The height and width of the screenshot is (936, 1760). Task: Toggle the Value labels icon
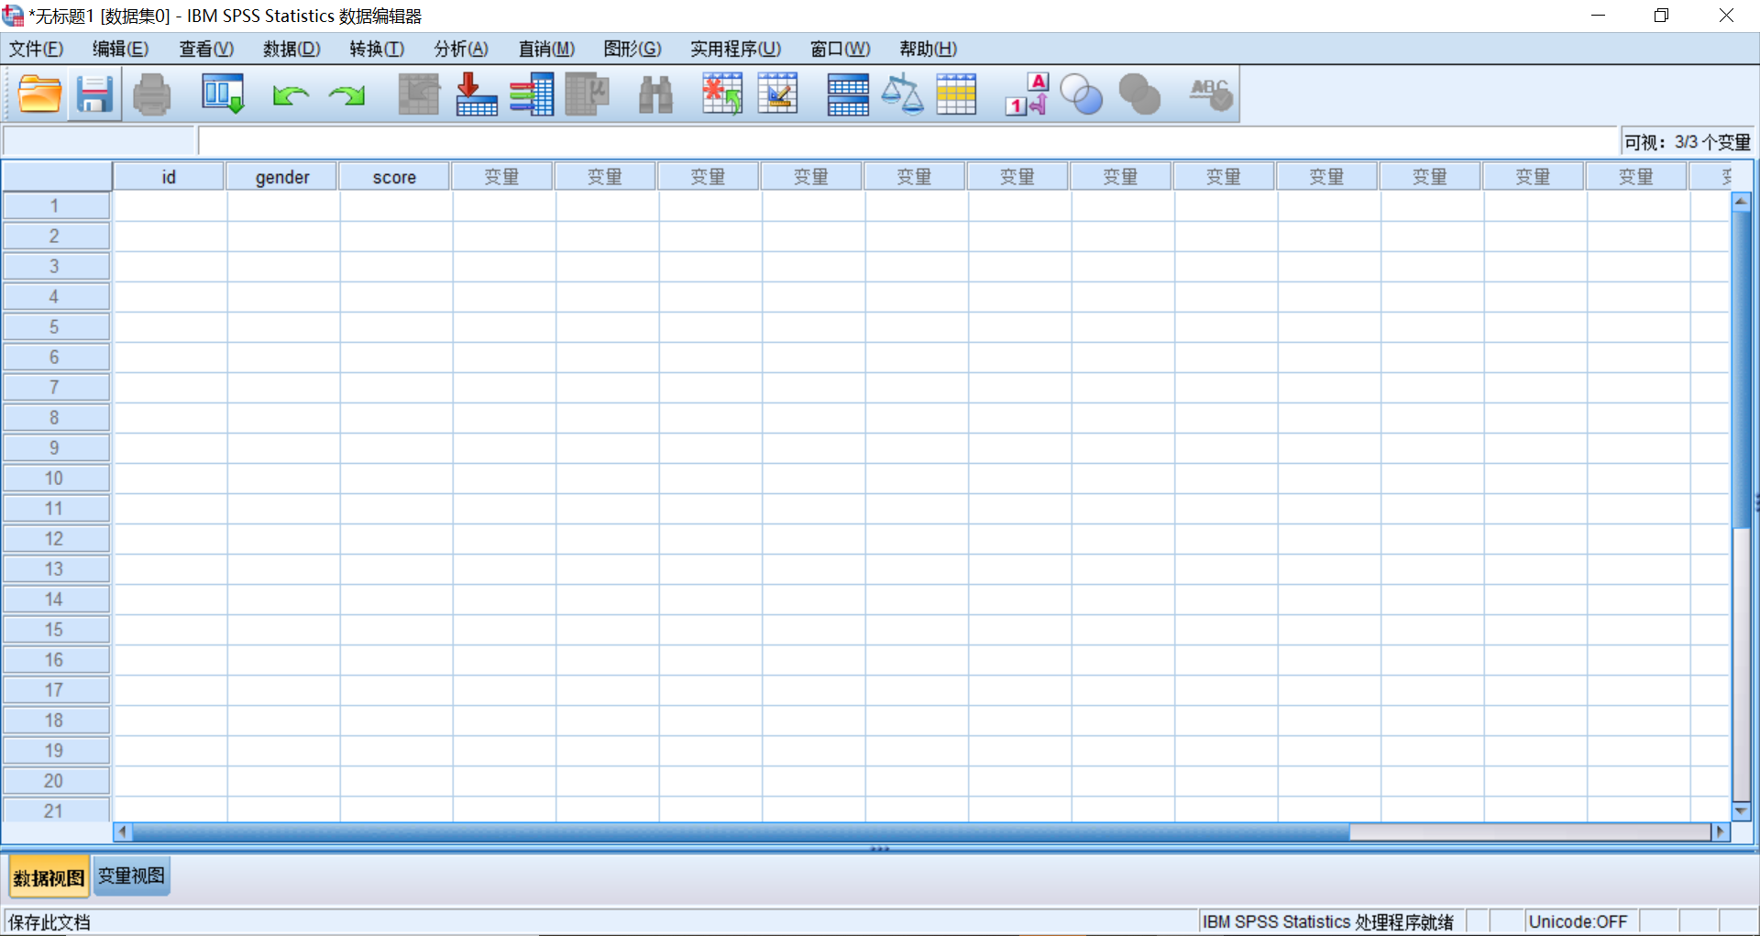[1027, 94]
